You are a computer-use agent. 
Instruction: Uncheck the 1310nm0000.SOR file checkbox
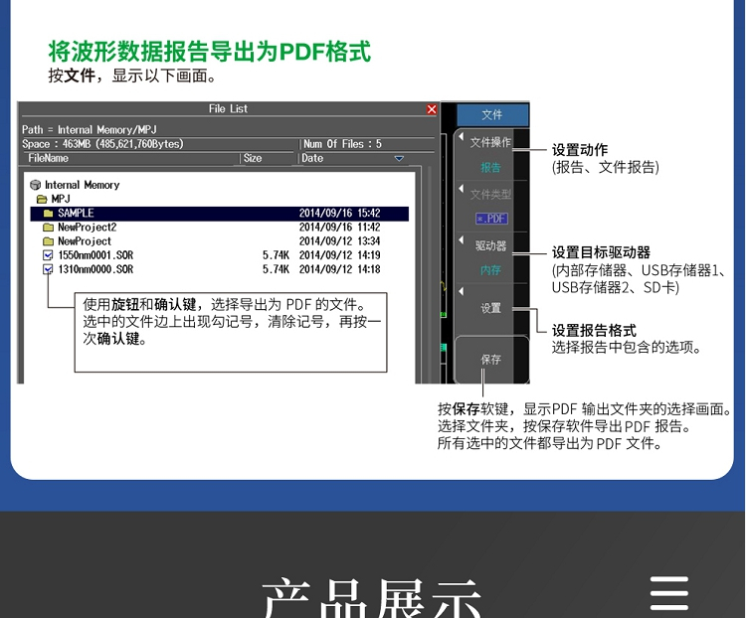click(48, 269)
